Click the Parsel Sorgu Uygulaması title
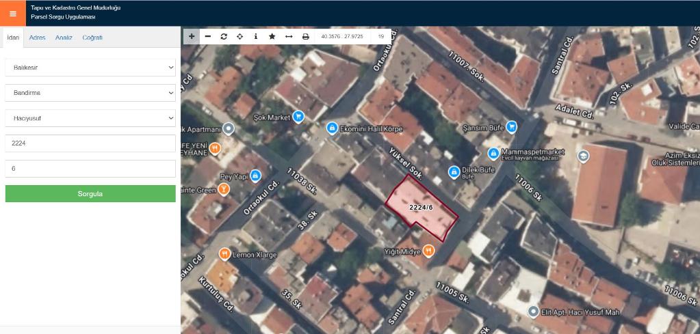 point(63,17)
